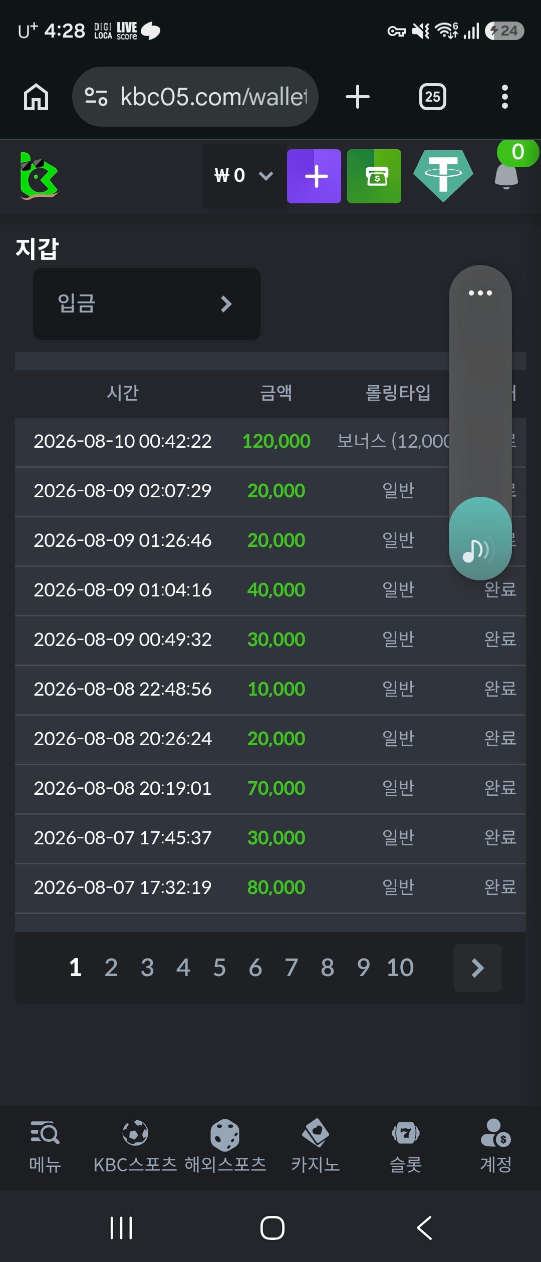Open the notification bell
Screen dimensions: 541x1262
tap(506, 176)
